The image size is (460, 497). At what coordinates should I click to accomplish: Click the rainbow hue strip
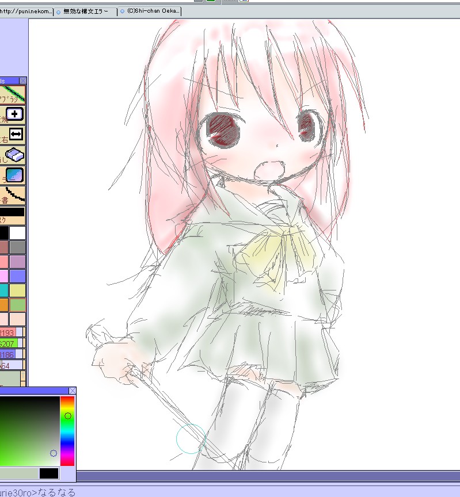click(67, 430)
